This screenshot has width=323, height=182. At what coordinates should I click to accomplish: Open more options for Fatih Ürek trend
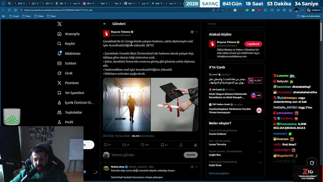click(260, 162)
